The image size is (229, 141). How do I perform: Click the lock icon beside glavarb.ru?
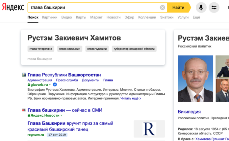tap(29, 84)
